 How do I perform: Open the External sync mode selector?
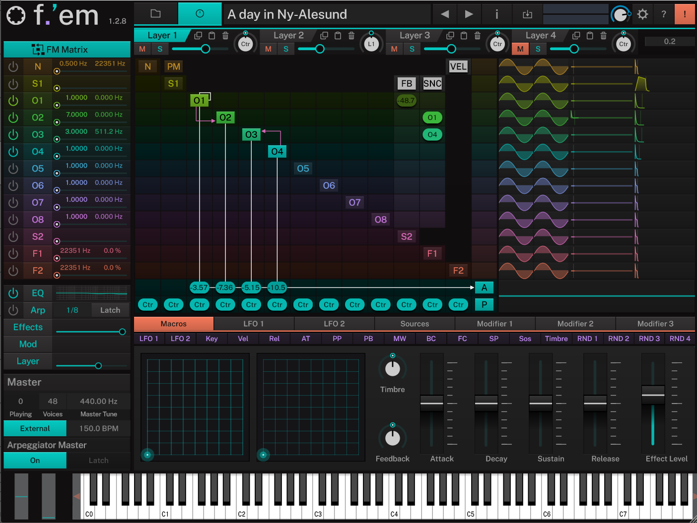[x=34, y=428]
